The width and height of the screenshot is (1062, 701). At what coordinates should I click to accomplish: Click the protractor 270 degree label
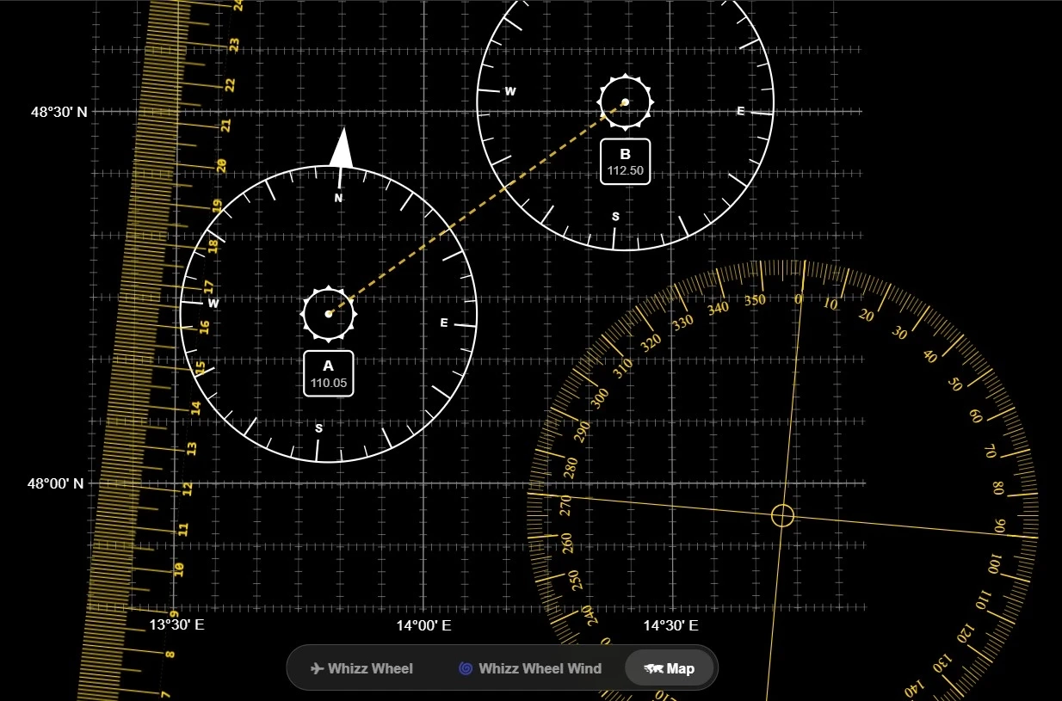point(565,505)
